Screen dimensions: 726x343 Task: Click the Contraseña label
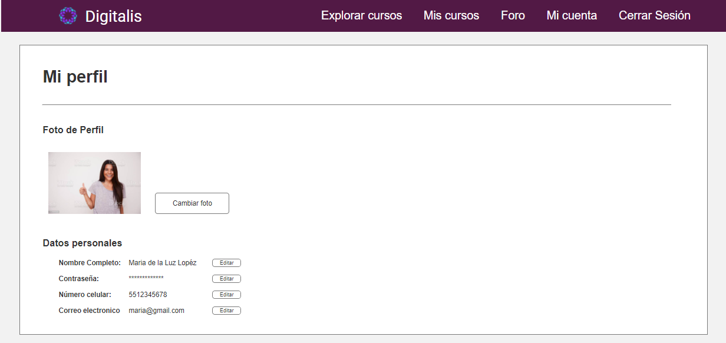(79, 279)
